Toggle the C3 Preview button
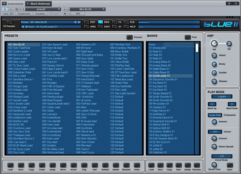This screenshot has height=174, width=241. 9,22
